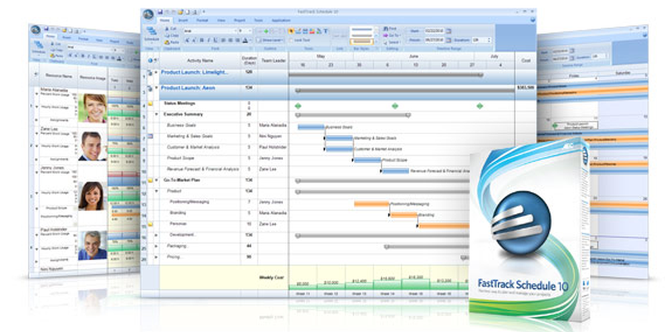The image size is (665, 332).
Task: Click the green indent arrow in Outline group
Action: (266, 31)
